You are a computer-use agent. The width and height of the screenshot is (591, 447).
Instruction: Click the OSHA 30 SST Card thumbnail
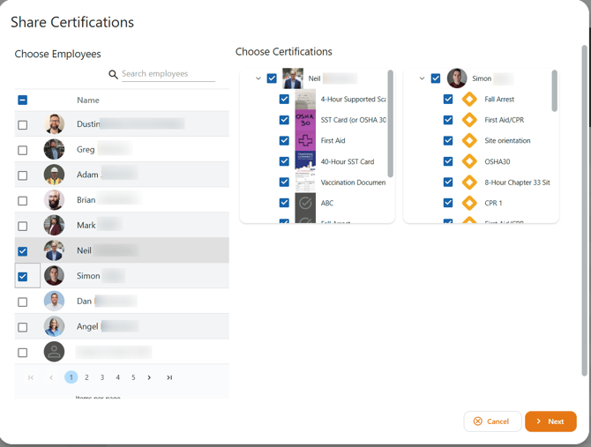click(305, 120)
